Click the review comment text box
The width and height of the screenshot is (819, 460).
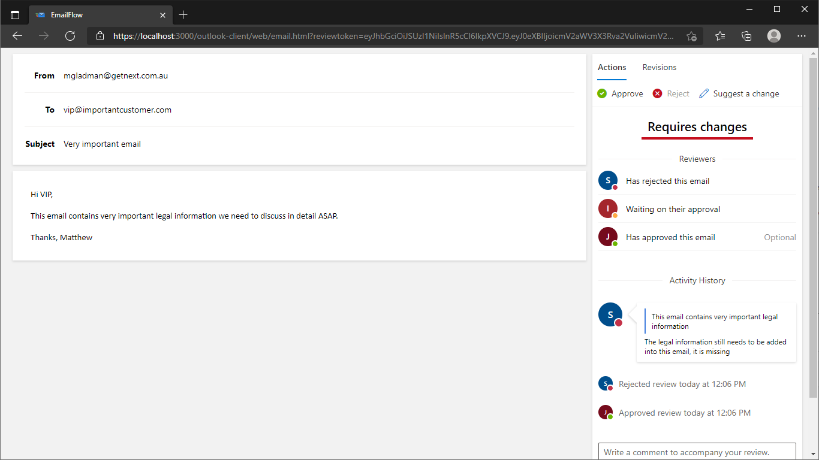[697, 452]
